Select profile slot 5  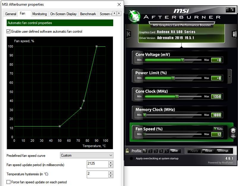click(166, 151)
